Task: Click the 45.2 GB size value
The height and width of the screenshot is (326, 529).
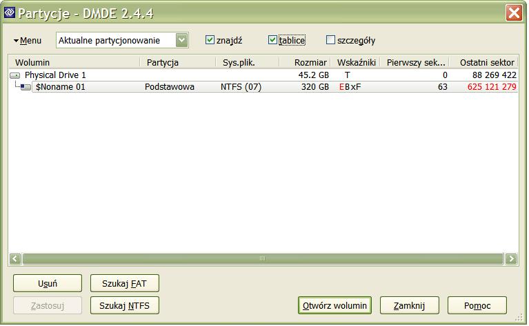Action: pos(313,75)
